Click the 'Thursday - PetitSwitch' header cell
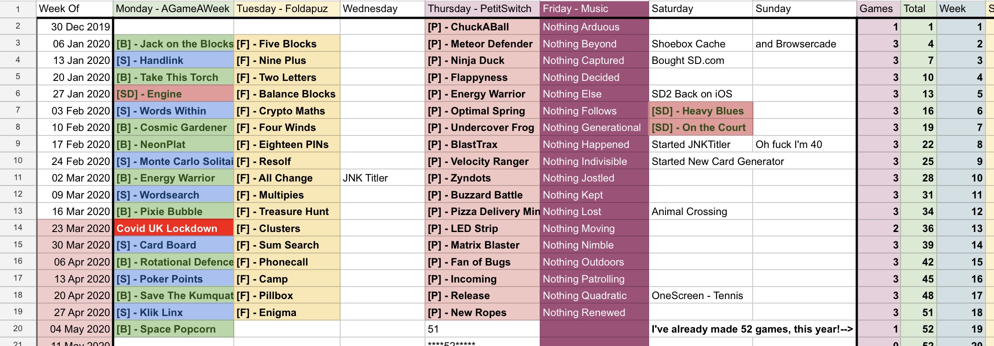This screenshot has width=994, height=346. [x=482, y=9]
